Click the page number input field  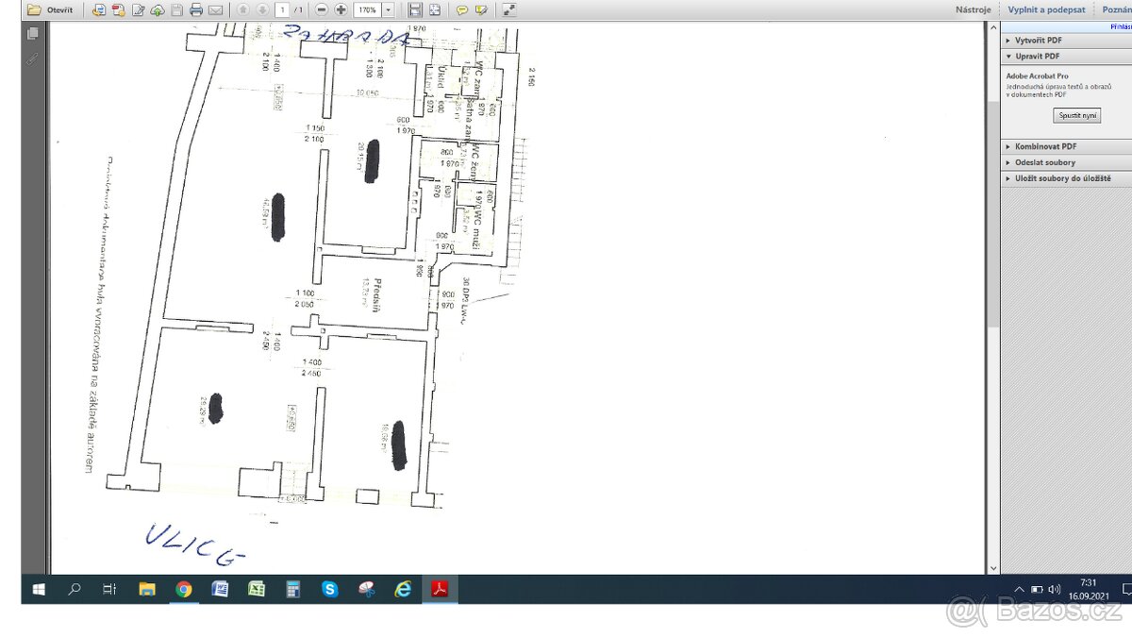click(x=282, y=10)
